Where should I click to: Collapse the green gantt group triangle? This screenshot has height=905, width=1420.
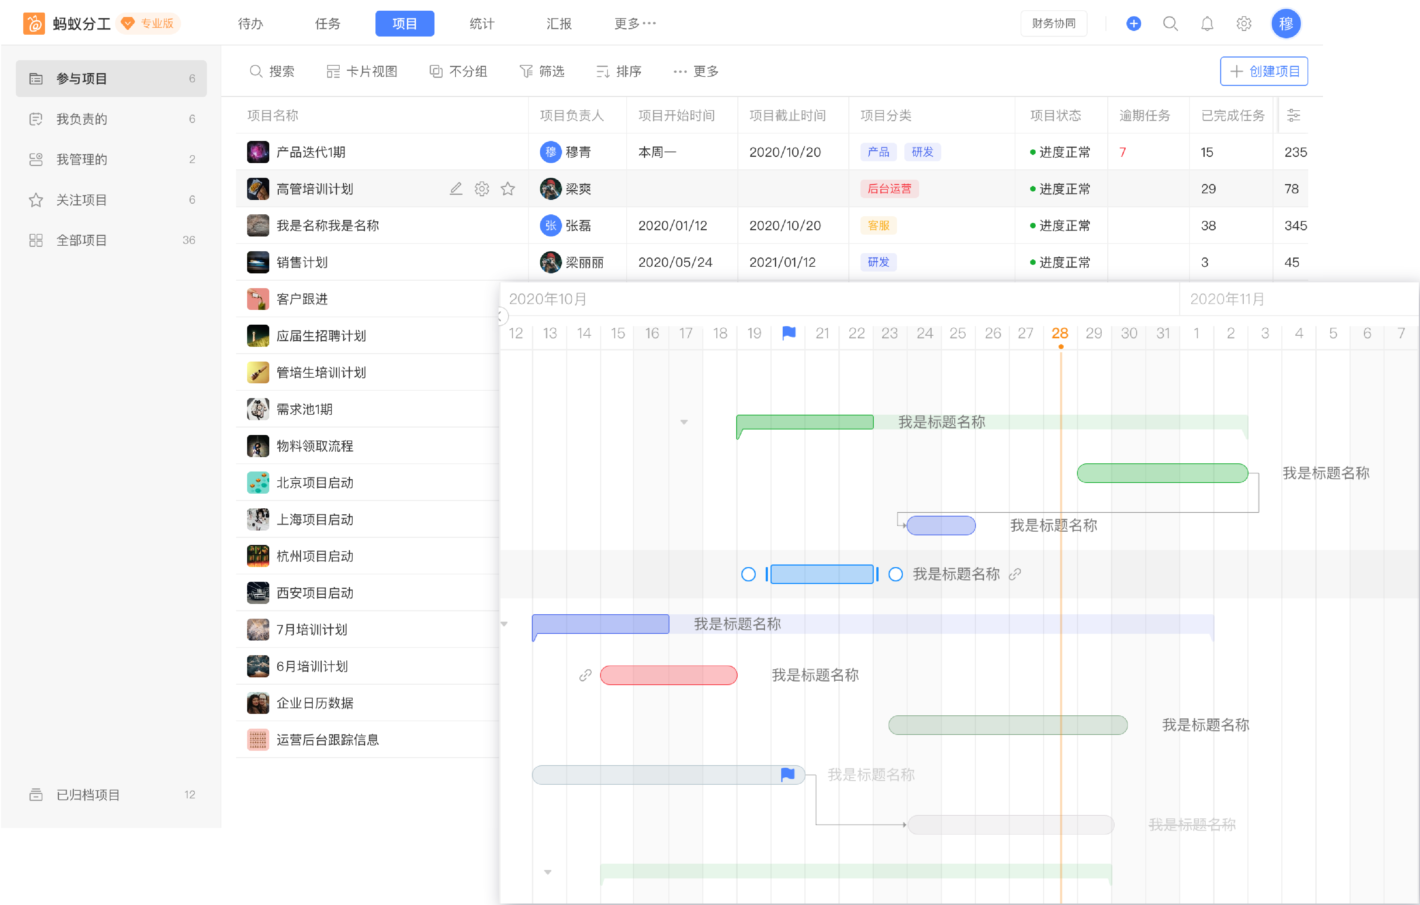684,422
